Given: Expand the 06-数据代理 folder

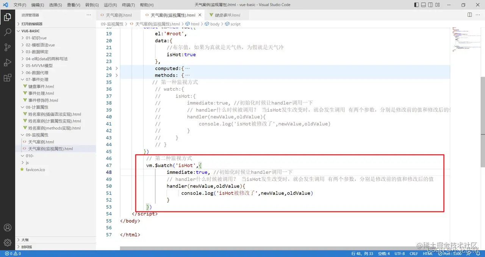Looking at the screenshot, I should pyautogui.click(x=55, y=73).
